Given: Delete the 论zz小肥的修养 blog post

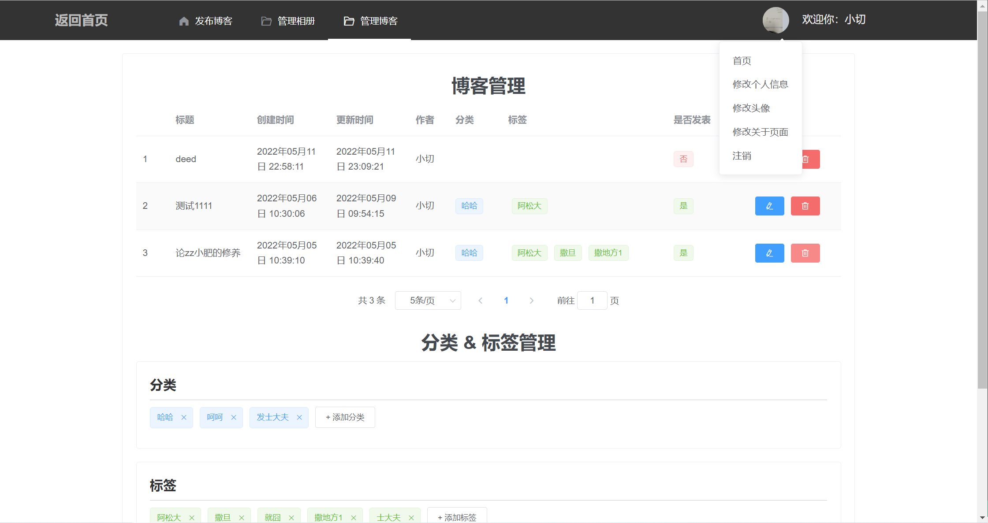Looking at the screenshot, I should click(x=805, y=253).
